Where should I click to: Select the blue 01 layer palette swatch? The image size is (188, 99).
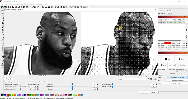click(x=5, y=95)
